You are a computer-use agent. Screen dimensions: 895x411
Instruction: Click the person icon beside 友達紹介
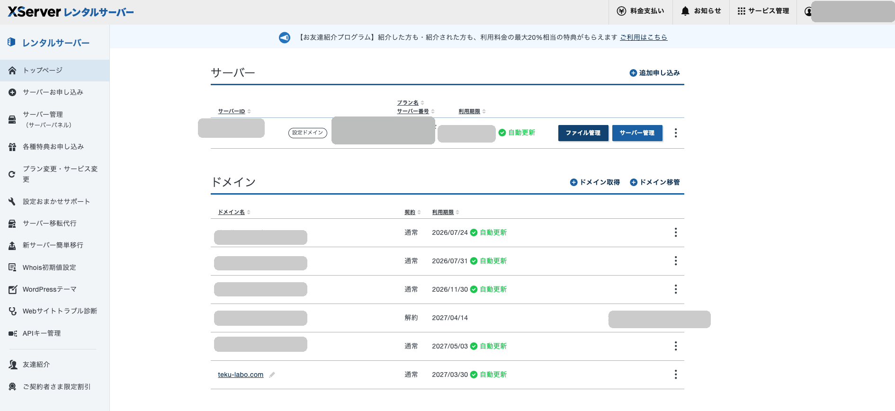[13, 365]
